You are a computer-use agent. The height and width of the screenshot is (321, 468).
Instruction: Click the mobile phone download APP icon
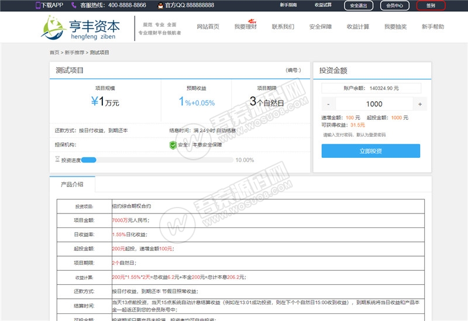click(x=38, y=5)
